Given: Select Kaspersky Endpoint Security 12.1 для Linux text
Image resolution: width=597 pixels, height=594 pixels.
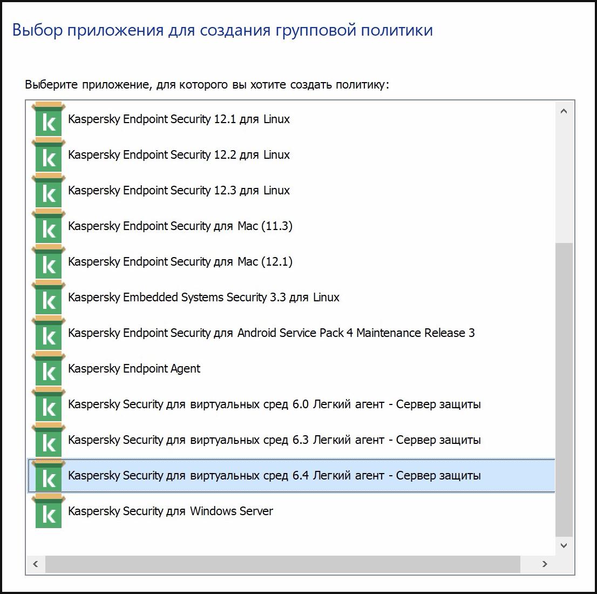Looking at the screenshot, I should (x=179, y=119).
